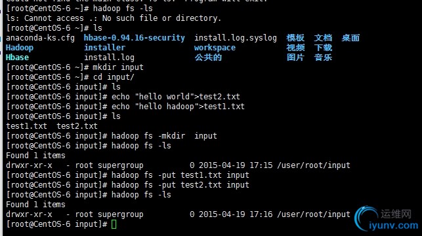Click test1.txt in the ls output

(x=26, y=126)
